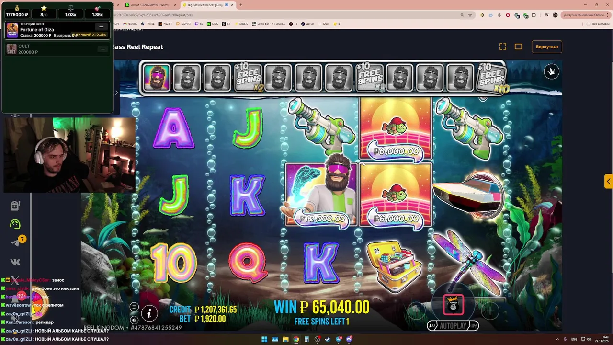Click the white crown logo icon
The image size is (613, 345).
click(x=551, y=71)
